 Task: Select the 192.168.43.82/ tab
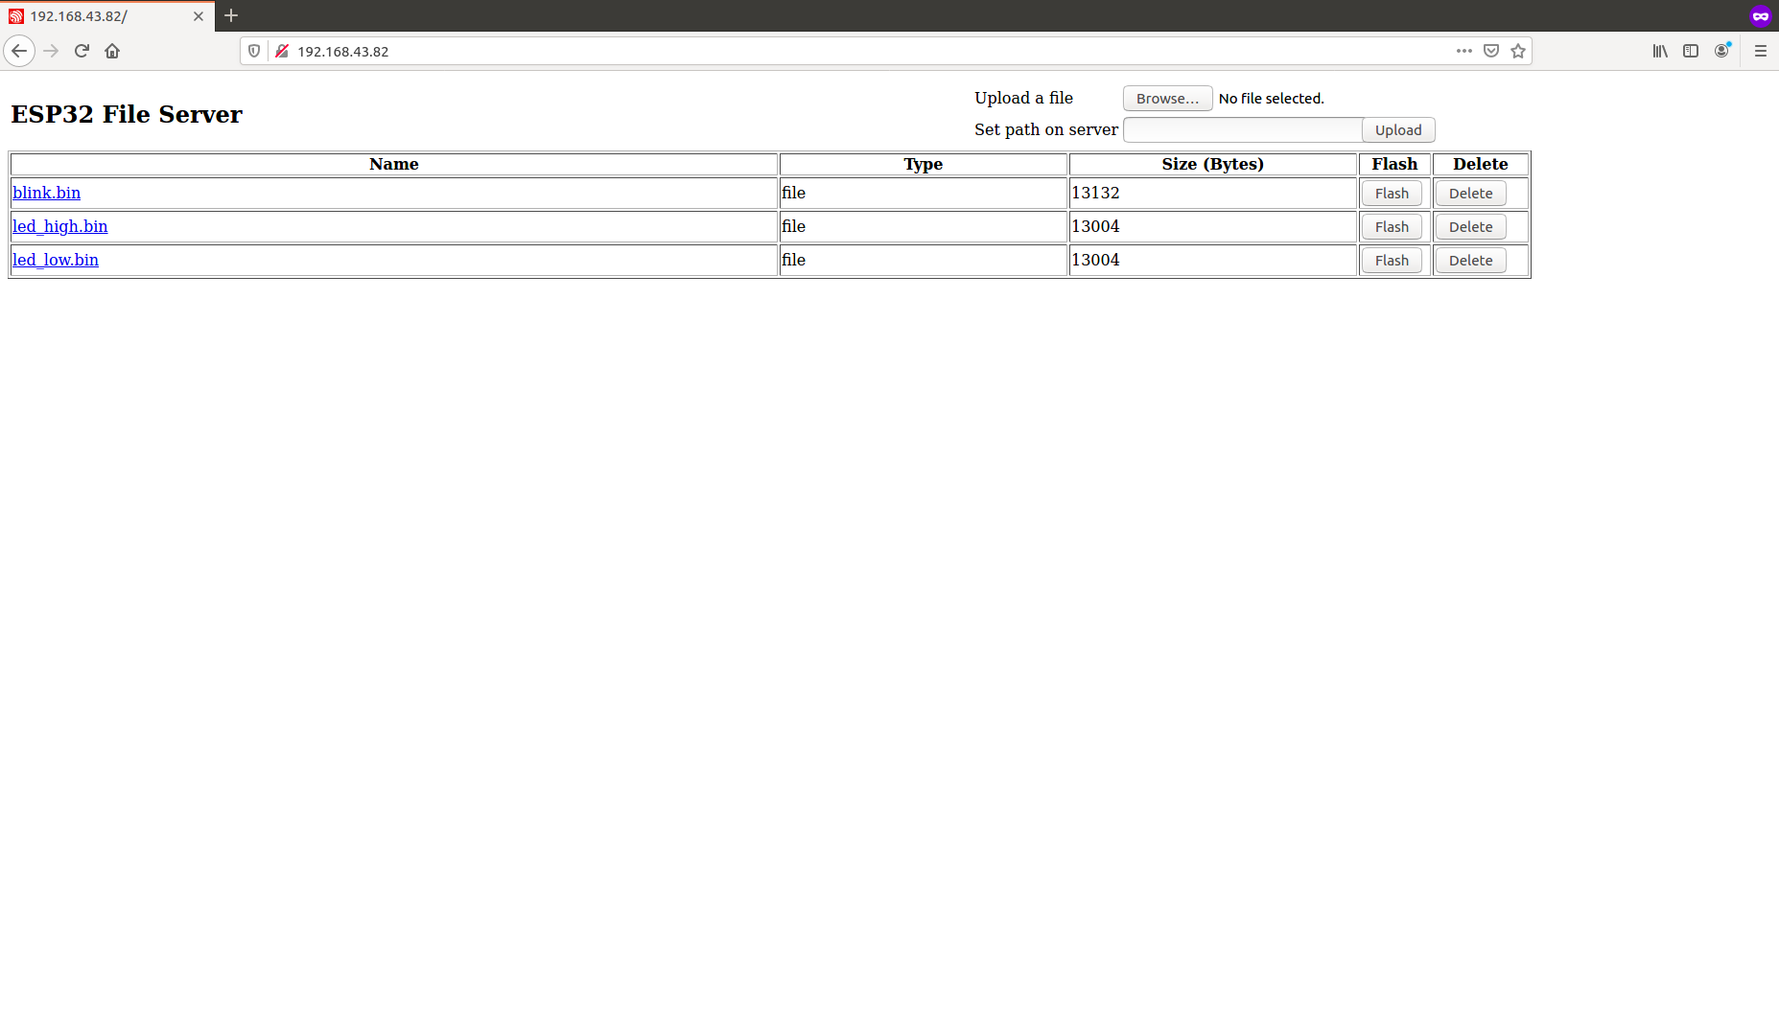click(106, 16)
